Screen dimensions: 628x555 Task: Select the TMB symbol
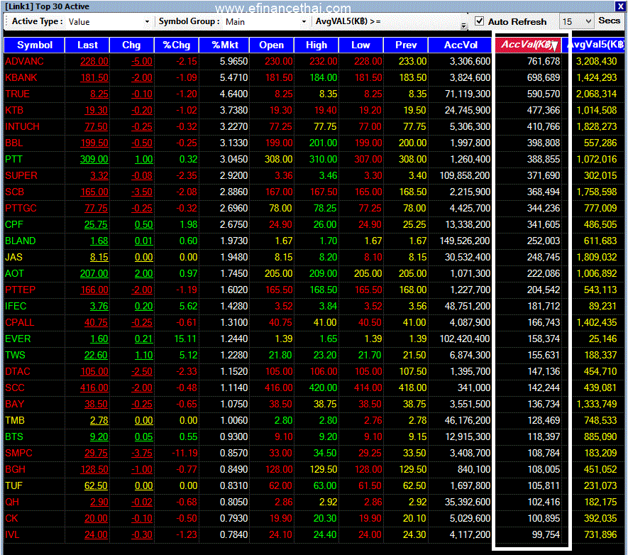15,420
